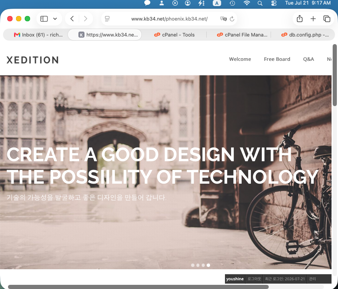Image resolution: width=338 pixels, height=289 pixels.
Task: Click the 로그아웃 logout button
Action: pos(254,279)
